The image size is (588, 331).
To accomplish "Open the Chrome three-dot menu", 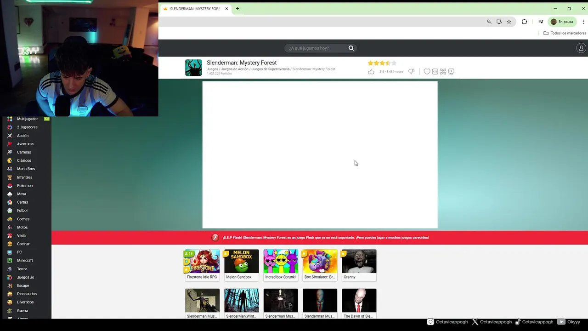I will click(583, 22).
